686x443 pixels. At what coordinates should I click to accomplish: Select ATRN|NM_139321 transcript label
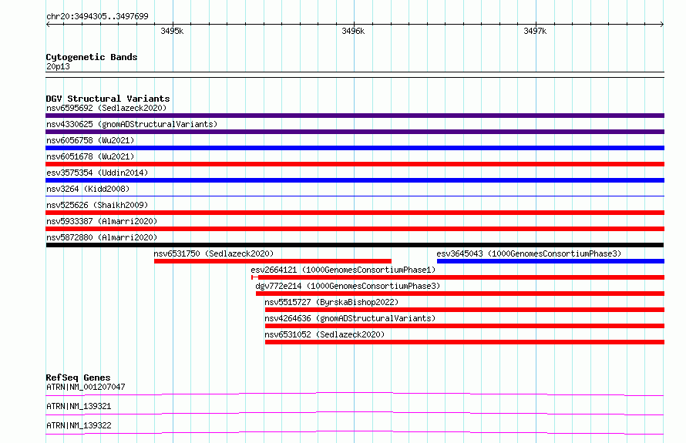point(79,406)
